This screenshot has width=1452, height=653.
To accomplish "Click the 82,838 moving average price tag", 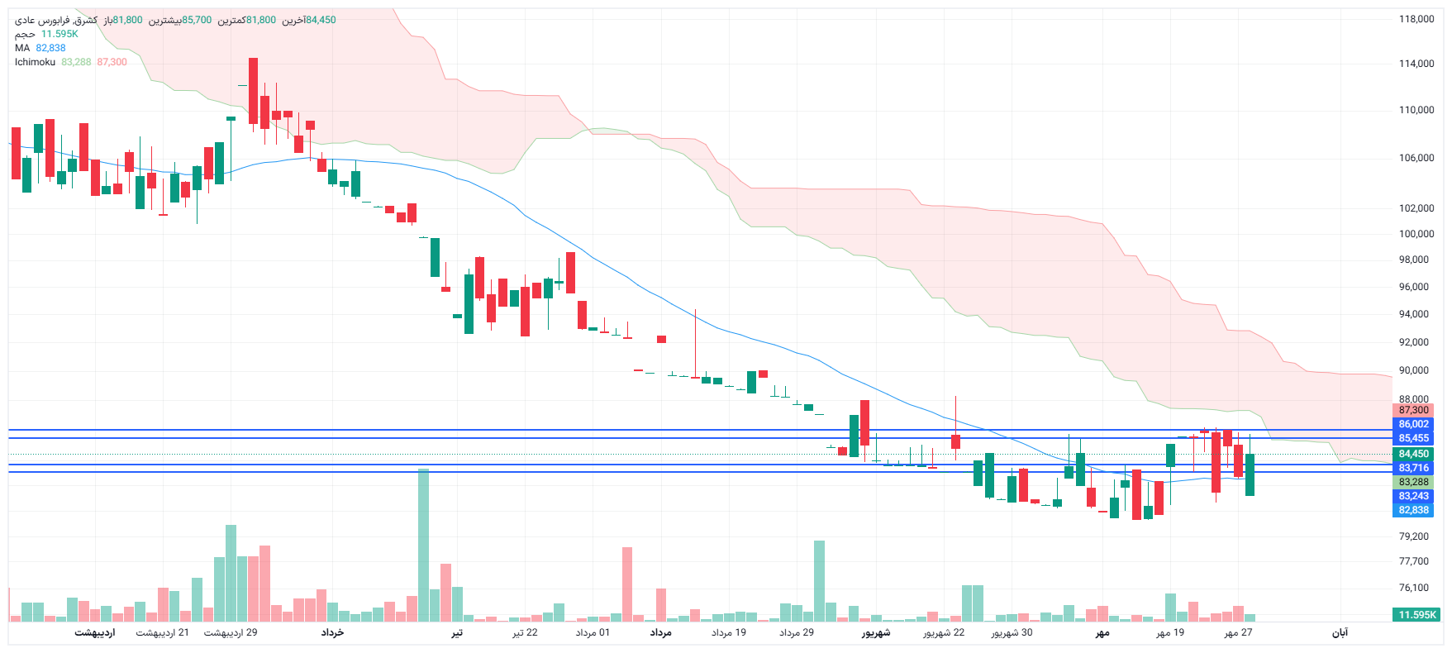I will click(x=1414, y=510).
